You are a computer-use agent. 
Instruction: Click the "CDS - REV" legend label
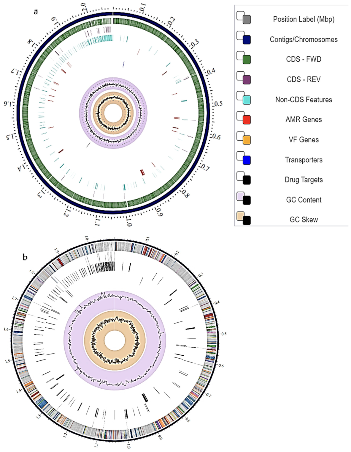pos(304,79)
